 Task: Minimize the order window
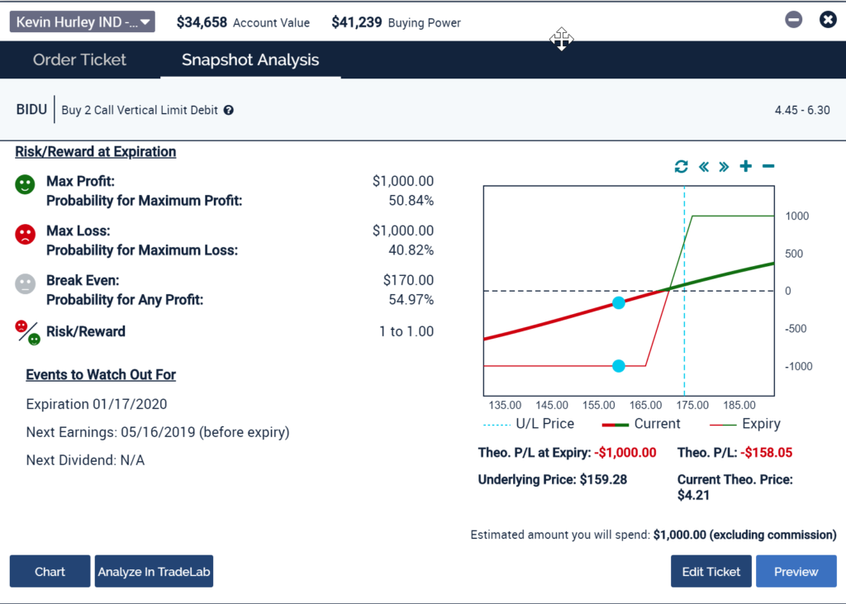point(793,20)
